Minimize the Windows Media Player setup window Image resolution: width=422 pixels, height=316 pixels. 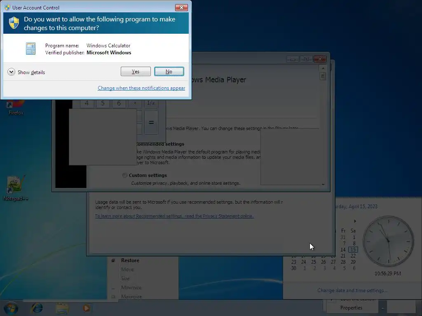click(293, 59)
